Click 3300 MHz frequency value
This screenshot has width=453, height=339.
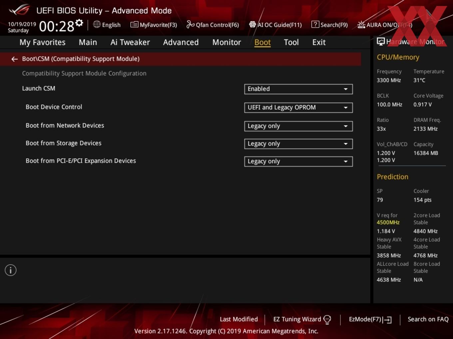coord(389,80)
